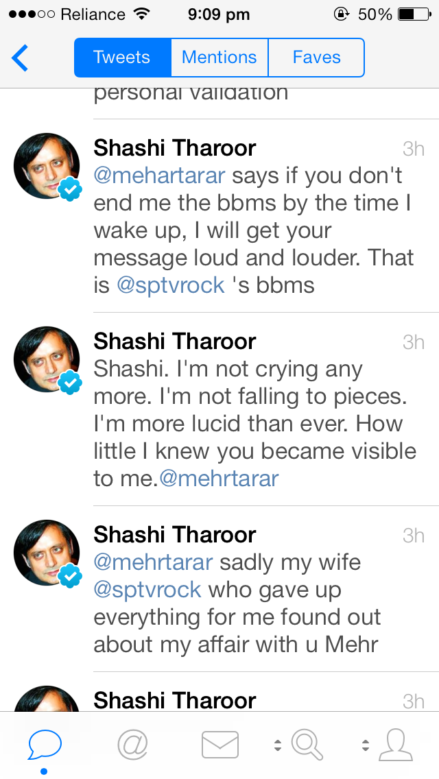Screen dimensions: 439x779
Task: Tap @mehrtarar link ending second tweet
Action: (x=219, y=479)
